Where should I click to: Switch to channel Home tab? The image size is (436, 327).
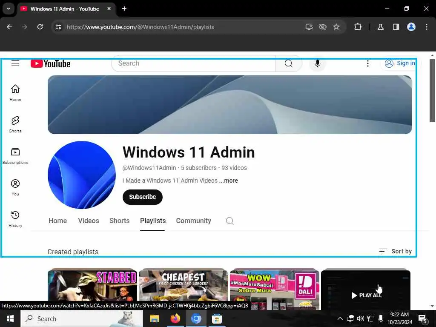pyautogui.click(x=57, y=221)
